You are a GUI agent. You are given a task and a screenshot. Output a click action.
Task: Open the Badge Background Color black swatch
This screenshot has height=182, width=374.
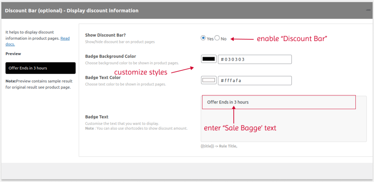(209, 59)
